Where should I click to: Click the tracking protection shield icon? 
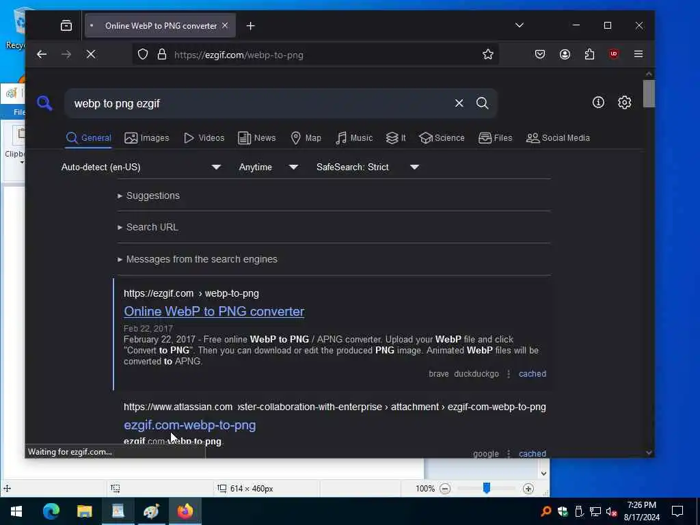[x=142, y=55]
